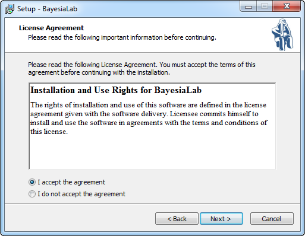Click the 'Setup - BayesiaLab' title bar text
Viewport: 305px width, 236px height.
47,9
